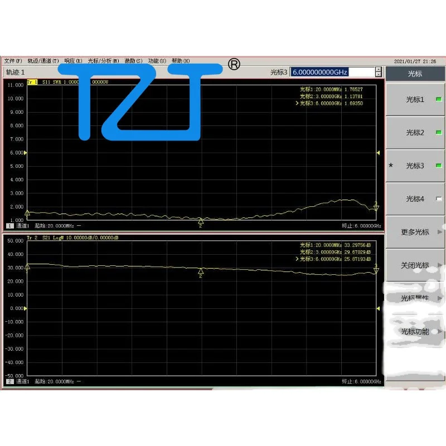
Task: Open the 文件(F) menu
Action: [x=13, y=61]
